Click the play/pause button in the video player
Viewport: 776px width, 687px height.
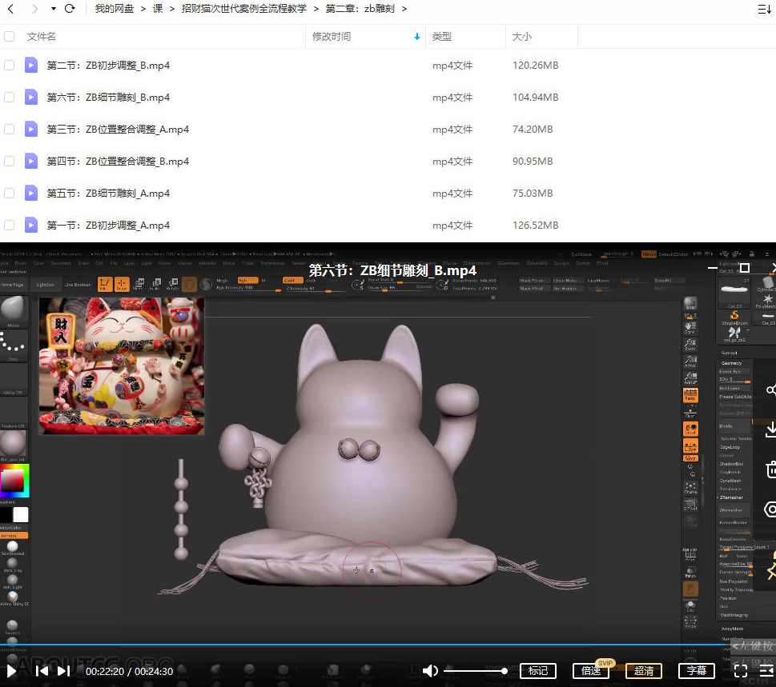tap(10, 672)
